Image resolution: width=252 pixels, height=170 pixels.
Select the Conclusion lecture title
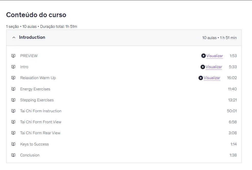click(30, 155)
